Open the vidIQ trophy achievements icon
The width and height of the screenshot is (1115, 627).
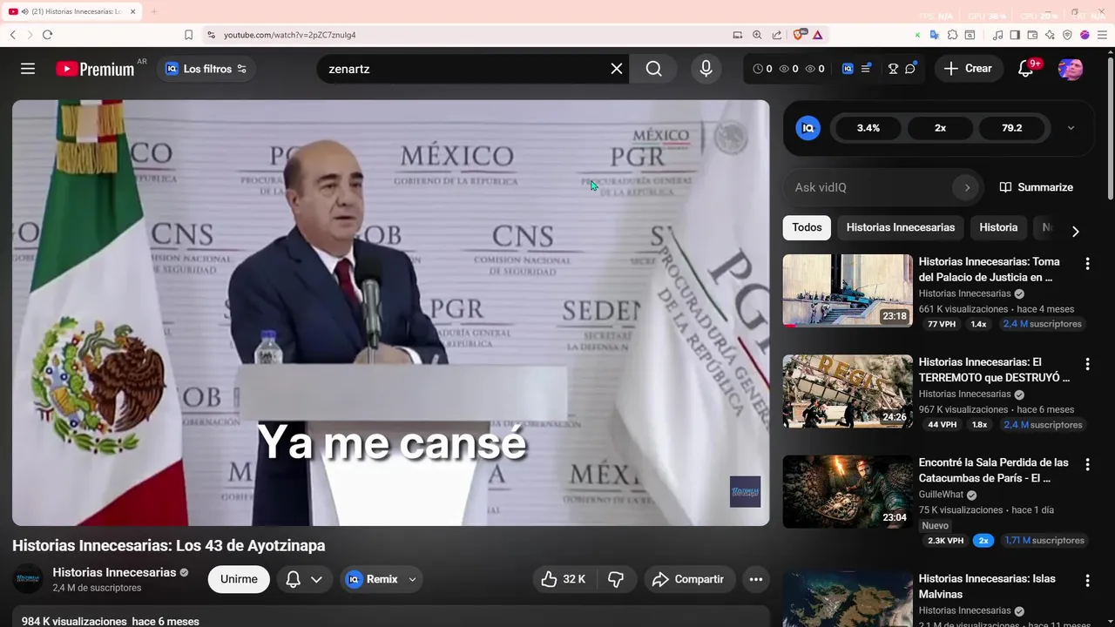(x=893, y=69)
